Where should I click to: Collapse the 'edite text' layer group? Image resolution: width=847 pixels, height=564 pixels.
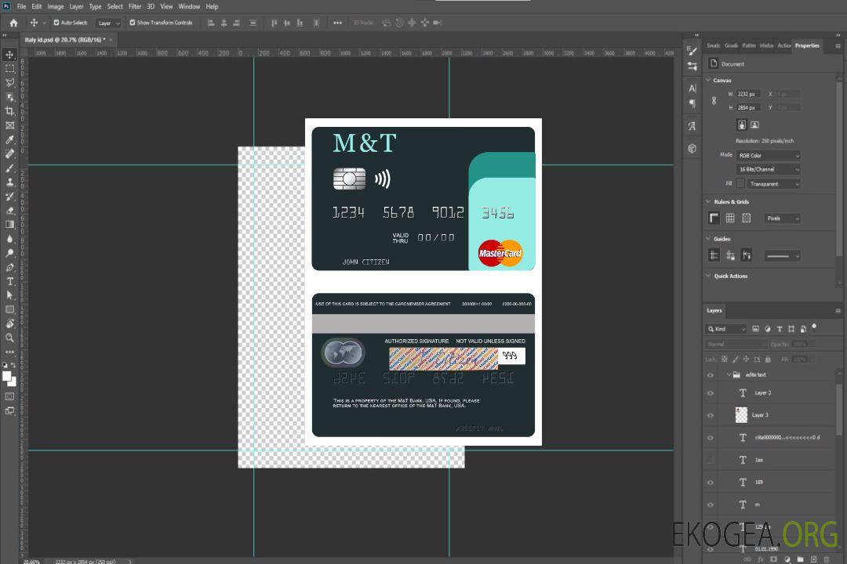(x=729, y=374)
